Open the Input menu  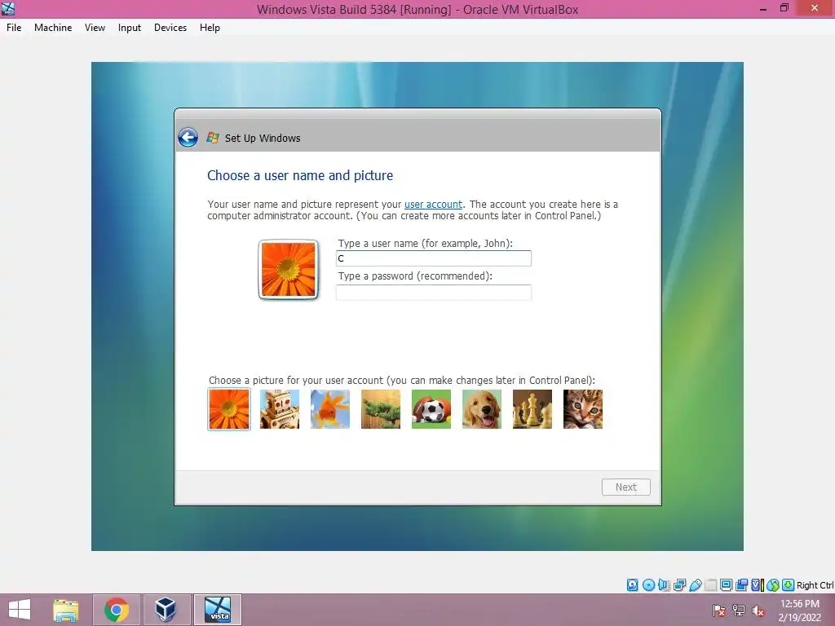tap(130, 28)
